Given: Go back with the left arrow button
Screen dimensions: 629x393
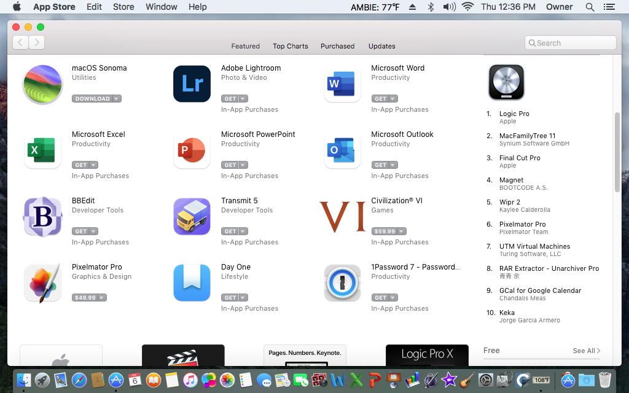Looking at the screenshot, I should click(20, 42).
